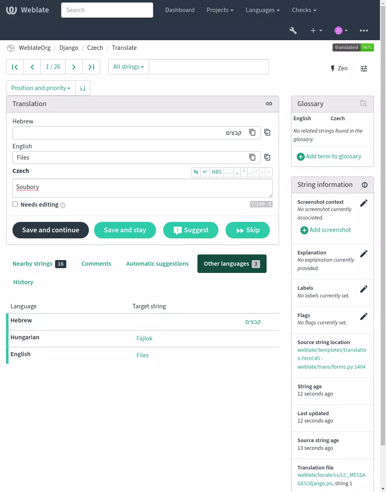386x492 pixels.
Task: Switch to Zen mode
Action: [x=339, y=68]
